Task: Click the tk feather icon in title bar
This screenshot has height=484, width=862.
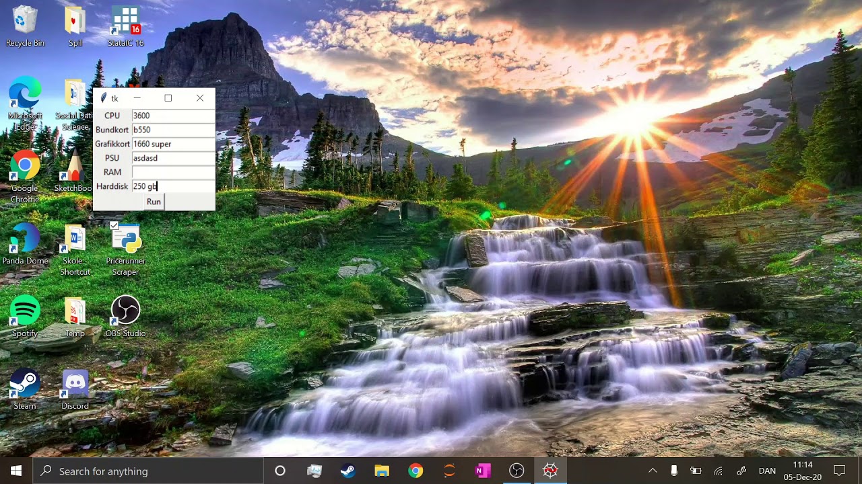Action: pyautogui.click(x=104, y=98)
